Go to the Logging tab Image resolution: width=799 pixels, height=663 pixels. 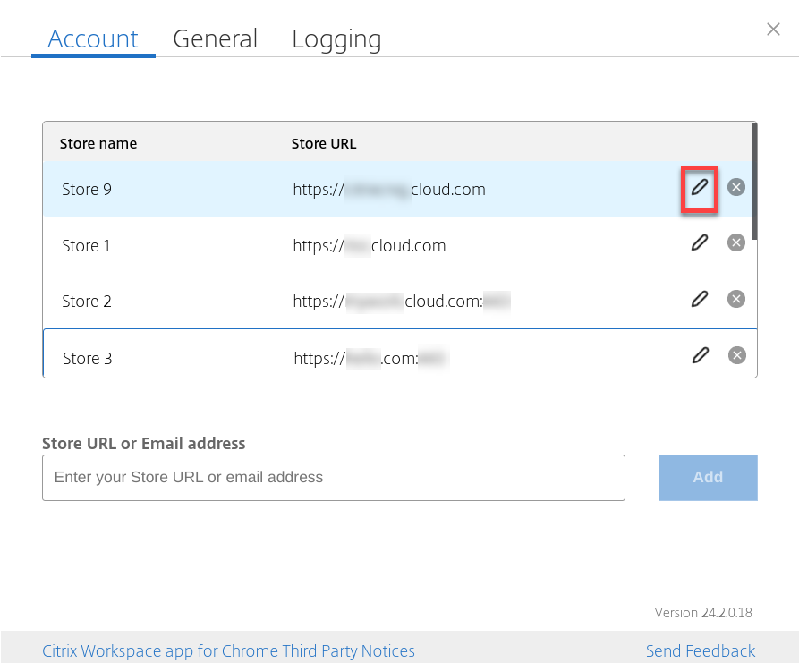(336, 39)
